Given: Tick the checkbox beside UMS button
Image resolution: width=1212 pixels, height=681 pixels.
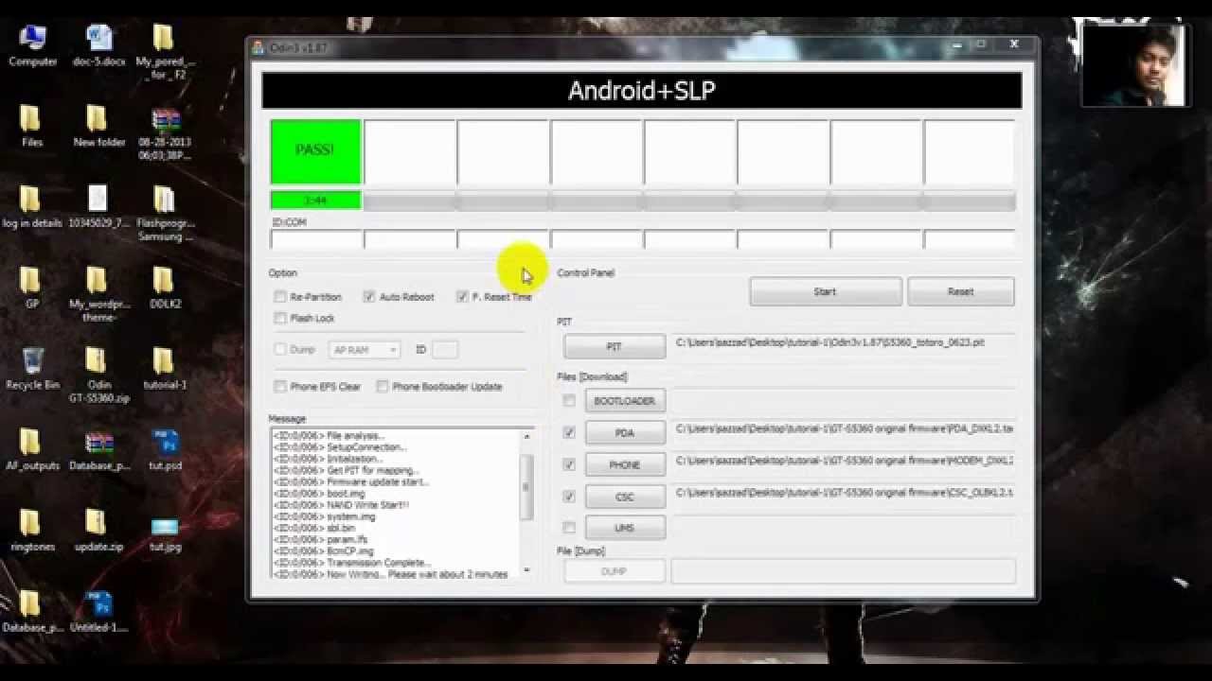Looking at the screenshot, I should pyautogui.click(x=569, y=528).
